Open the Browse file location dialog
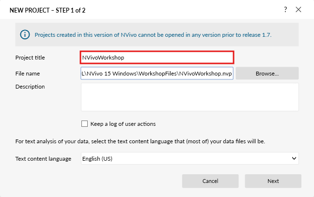314x197 pixels. [x=267, y=74]
